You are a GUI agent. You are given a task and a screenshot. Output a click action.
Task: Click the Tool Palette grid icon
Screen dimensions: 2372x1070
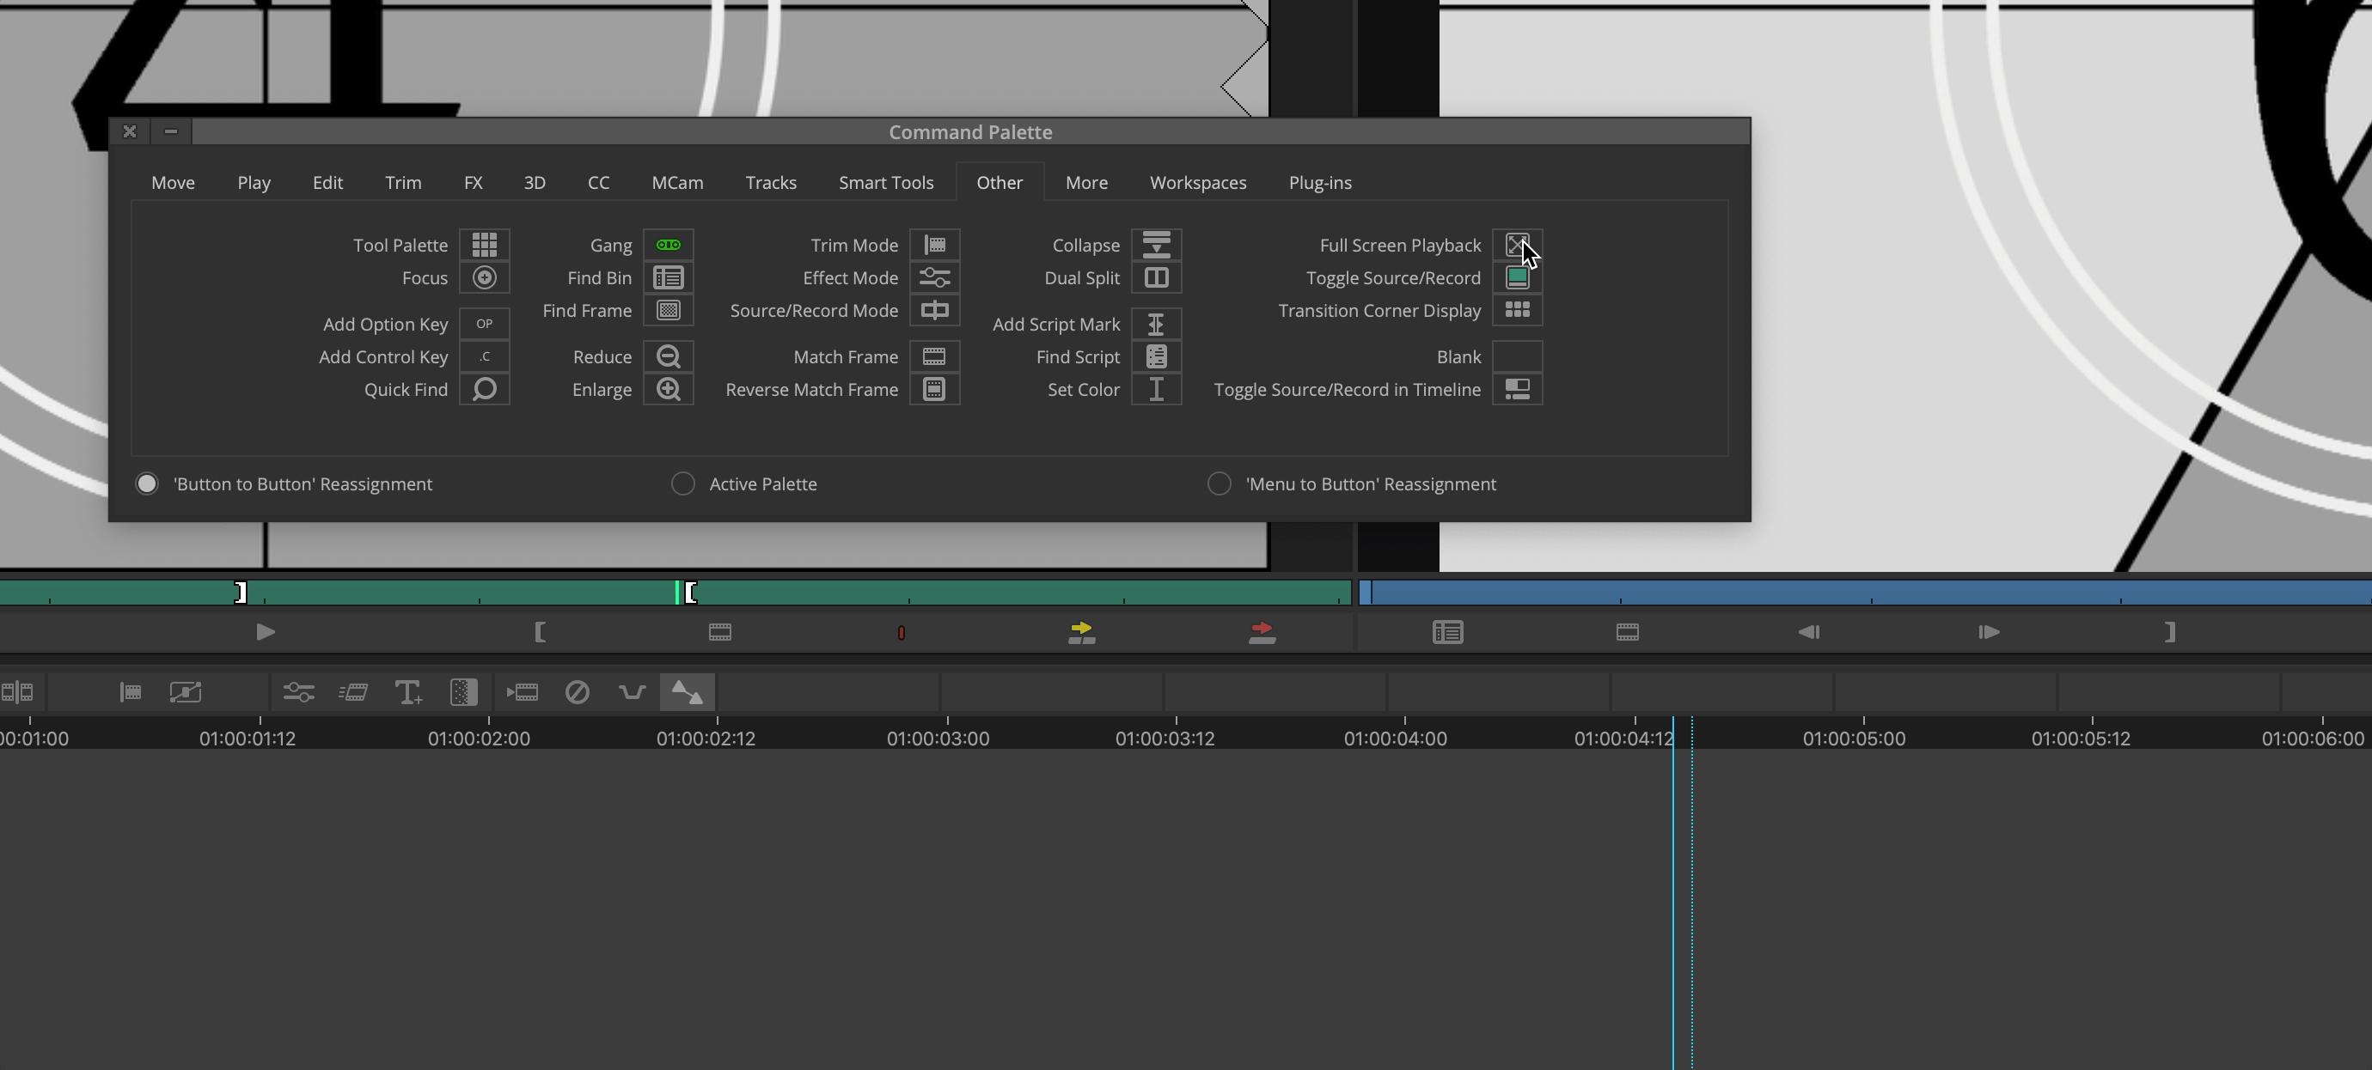pyautogui.click(x=485, y=245)
